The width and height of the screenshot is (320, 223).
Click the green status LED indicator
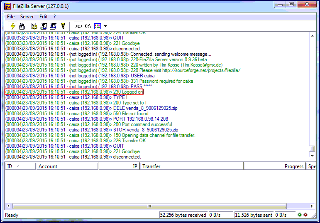tap(300, 215)
